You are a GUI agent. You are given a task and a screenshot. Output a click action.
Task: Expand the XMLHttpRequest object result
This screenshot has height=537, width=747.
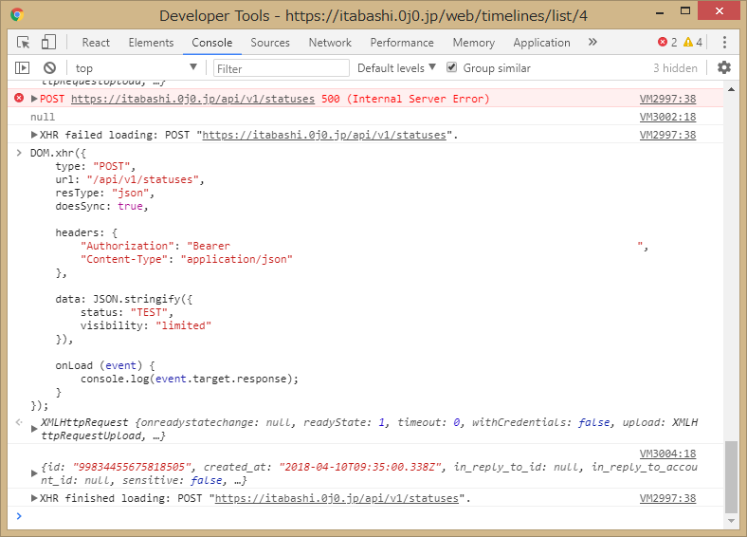point(35,423)
